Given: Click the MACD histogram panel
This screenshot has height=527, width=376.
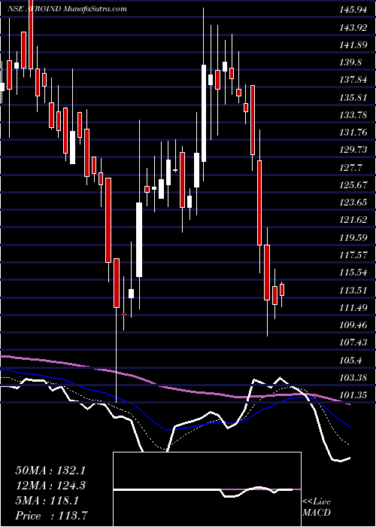Looking at the screenshot, I should 207,489.
